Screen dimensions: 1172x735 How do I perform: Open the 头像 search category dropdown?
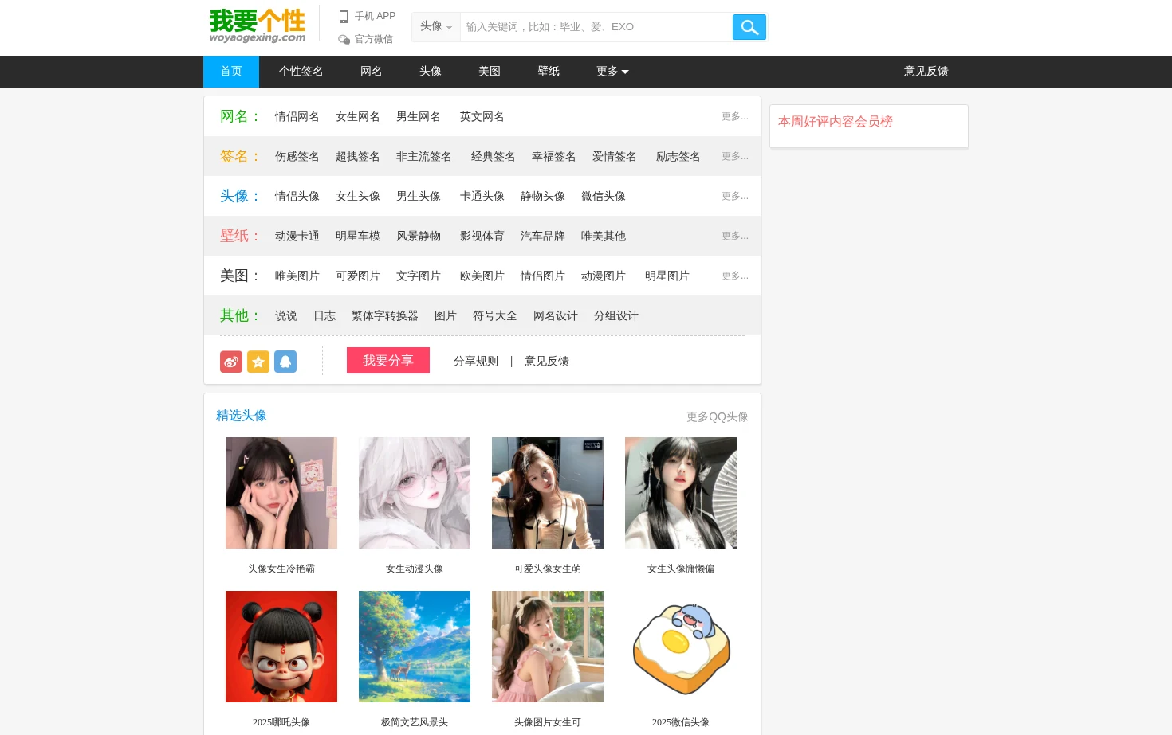pos(436,26)
